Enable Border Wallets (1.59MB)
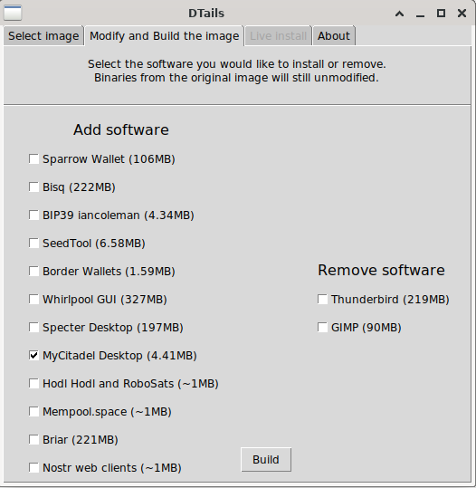Viewport: 476px width, 488px height. point(33,271)
